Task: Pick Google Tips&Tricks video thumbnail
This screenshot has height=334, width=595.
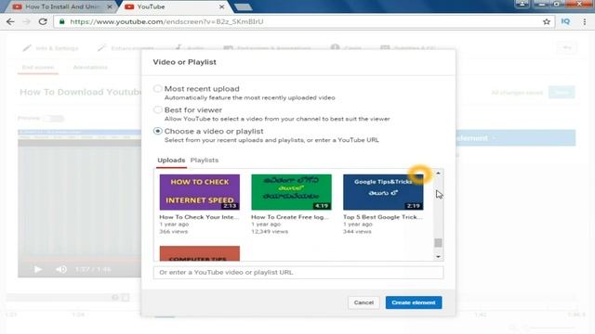Action: [x=383, y=192]
